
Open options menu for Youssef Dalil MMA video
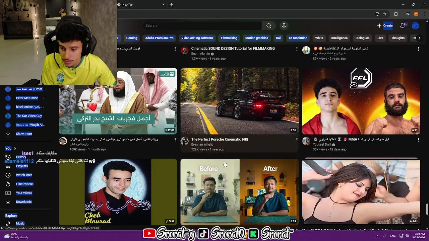[418, 140]
